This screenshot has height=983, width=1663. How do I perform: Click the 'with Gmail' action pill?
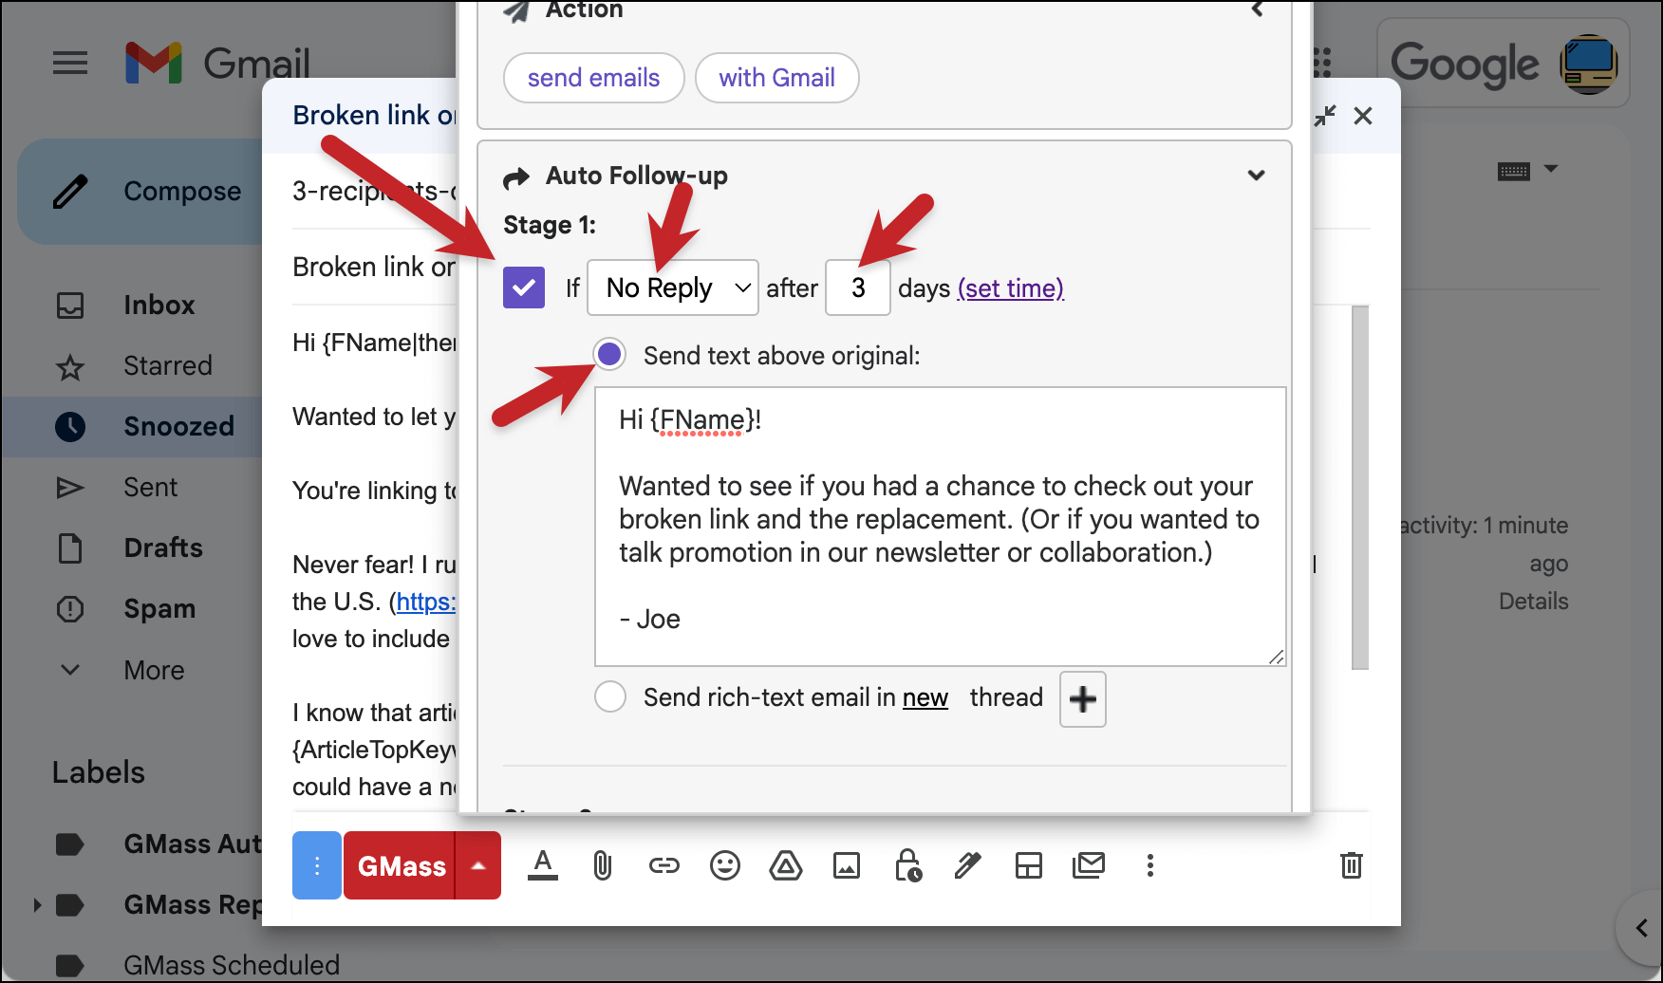pyautogui.click(x=776, y=78)
